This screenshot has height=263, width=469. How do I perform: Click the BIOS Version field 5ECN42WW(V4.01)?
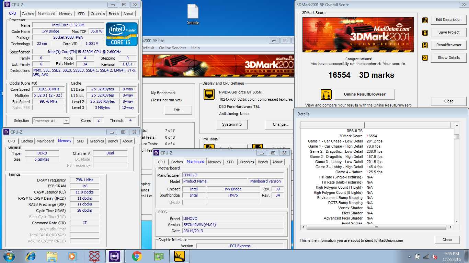(233, 225)
